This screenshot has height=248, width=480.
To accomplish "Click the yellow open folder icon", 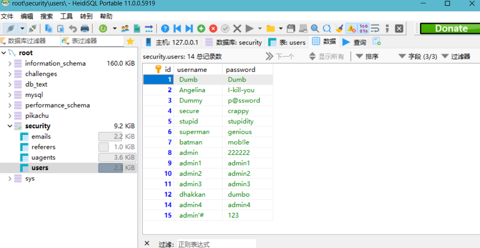I will point(270,29).
